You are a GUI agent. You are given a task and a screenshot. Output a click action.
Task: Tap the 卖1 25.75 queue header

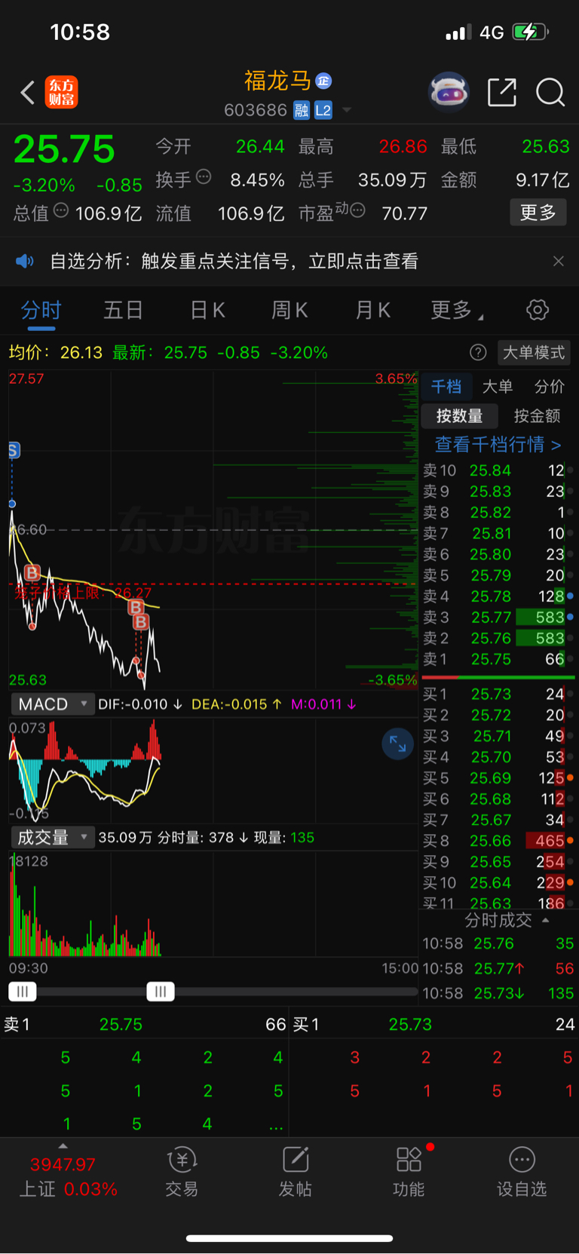tap(145, 1024)
